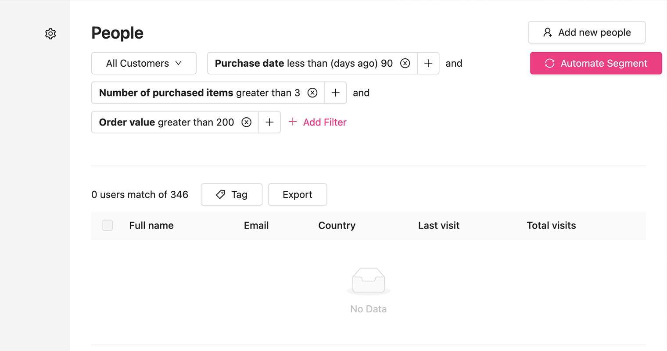Edit the Order value greater than 200 filter
The height and width of the screenshot is (351, 667).
[167, 122]
